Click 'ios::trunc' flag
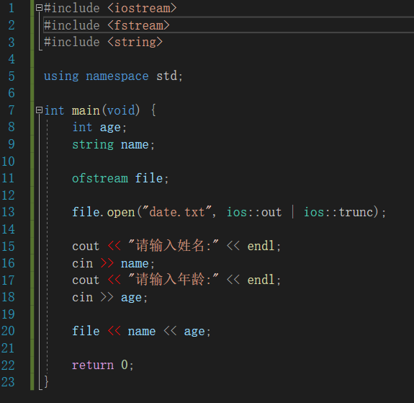 point(338,212)
